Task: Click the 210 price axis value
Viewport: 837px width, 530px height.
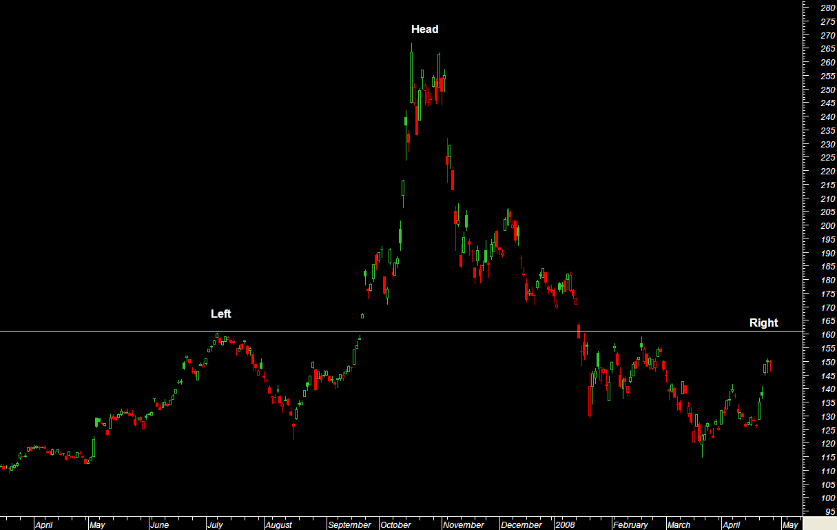Action: (x=828, y=198)
